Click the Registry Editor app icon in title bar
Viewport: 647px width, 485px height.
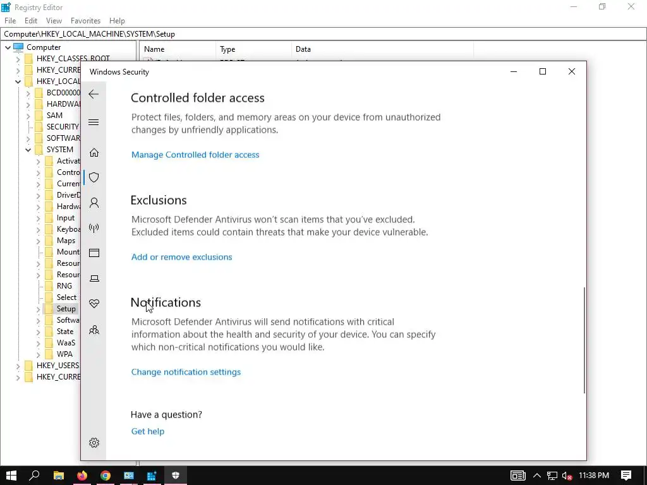click(x=6, y=7)
